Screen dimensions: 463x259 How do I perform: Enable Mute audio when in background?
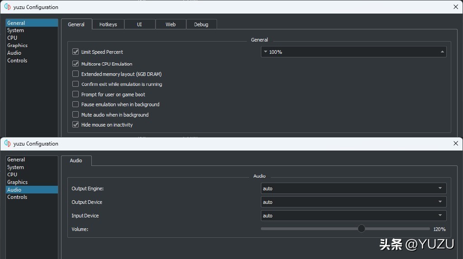[76, 114]
